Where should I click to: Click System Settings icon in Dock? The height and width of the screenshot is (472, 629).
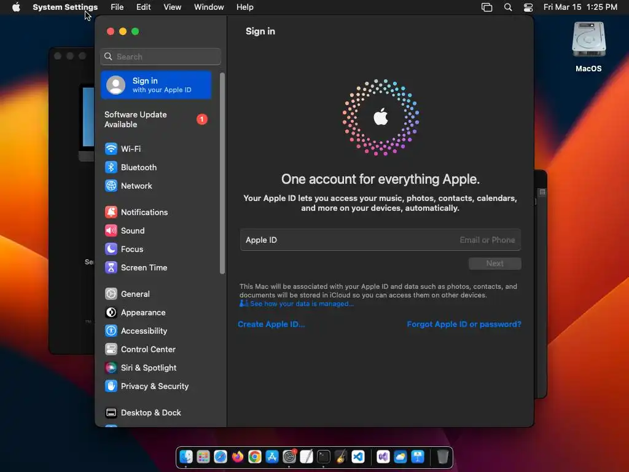(289, 457)
